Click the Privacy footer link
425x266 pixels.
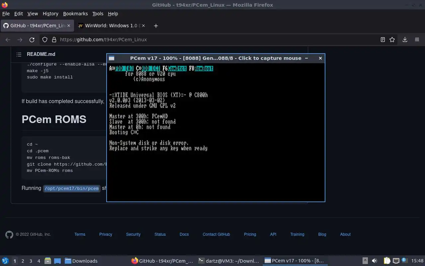(x=106, y=234)
